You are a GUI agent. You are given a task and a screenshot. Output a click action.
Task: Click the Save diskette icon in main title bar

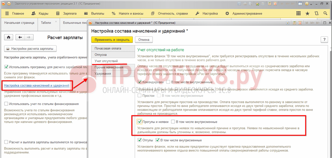click(239, 4)
